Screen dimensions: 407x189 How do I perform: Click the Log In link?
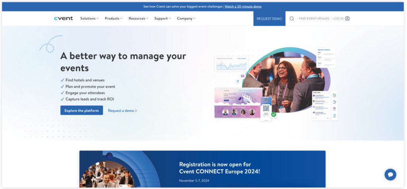[x=338, y=19]
